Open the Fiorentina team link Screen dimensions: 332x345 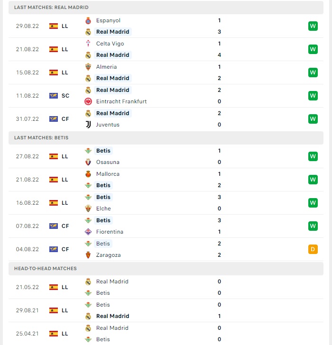110,232
